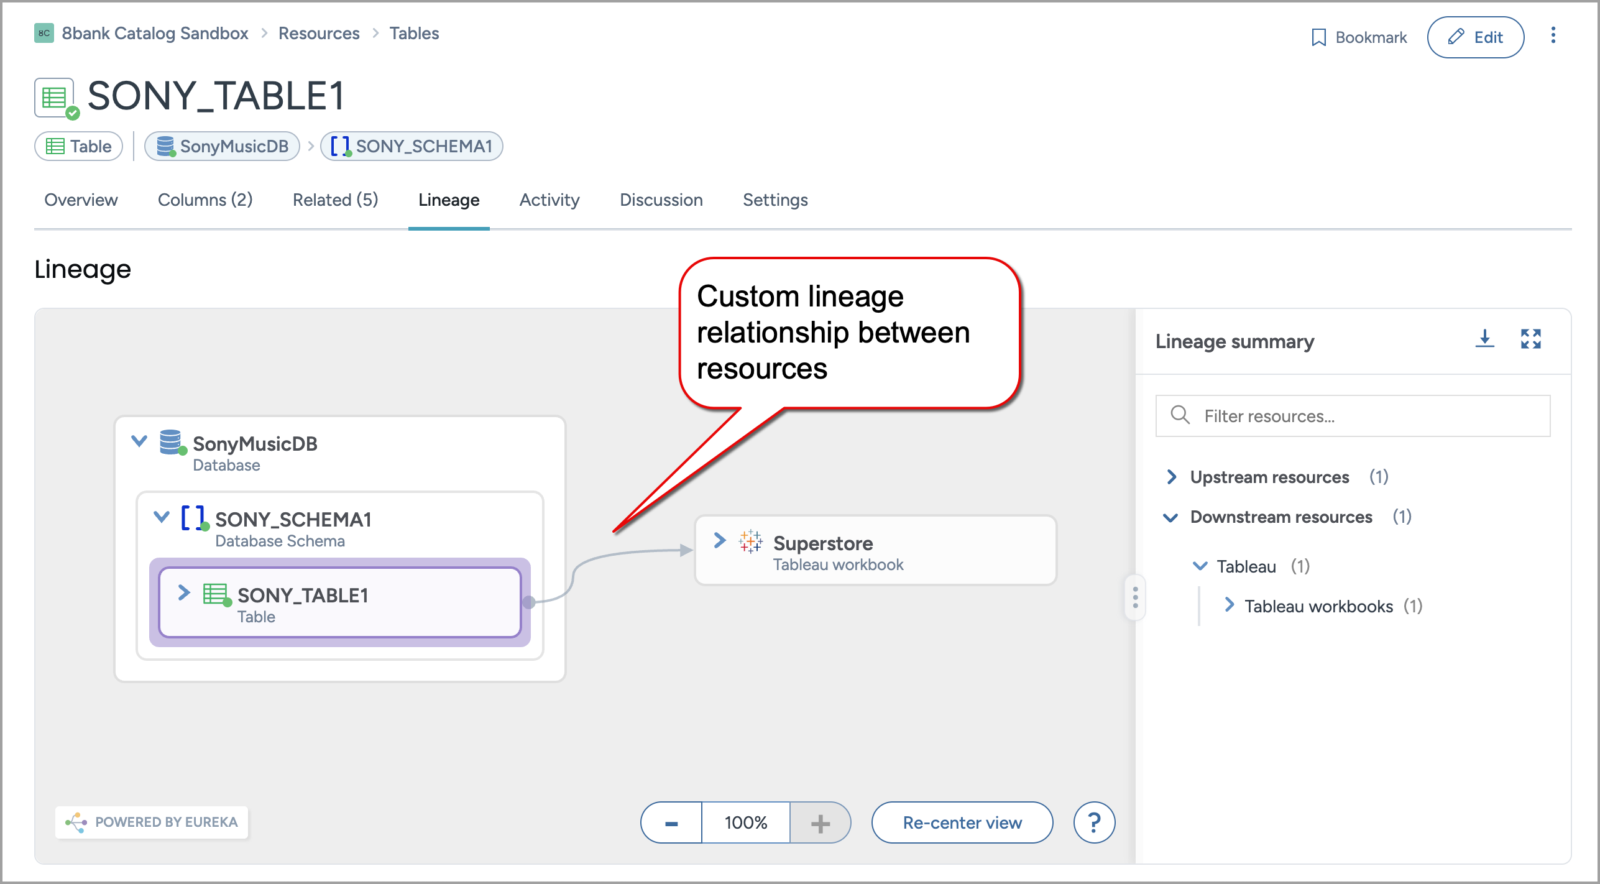Screen dimensions: 1600x884
Task: Click the SONY_SCHEMA1 node title
Action: click(x=293, y=519)
